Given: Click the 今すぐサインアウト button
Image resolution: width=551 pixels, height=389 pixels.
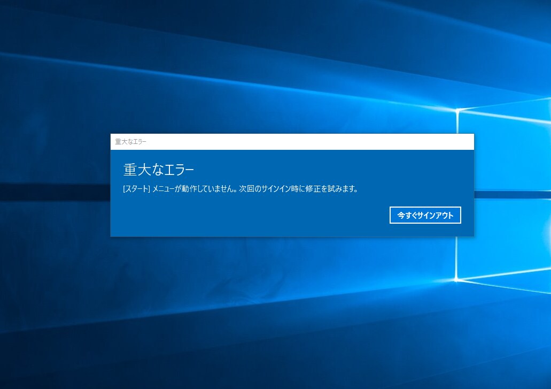Looking at the screenshot, I should click(425, 215).
